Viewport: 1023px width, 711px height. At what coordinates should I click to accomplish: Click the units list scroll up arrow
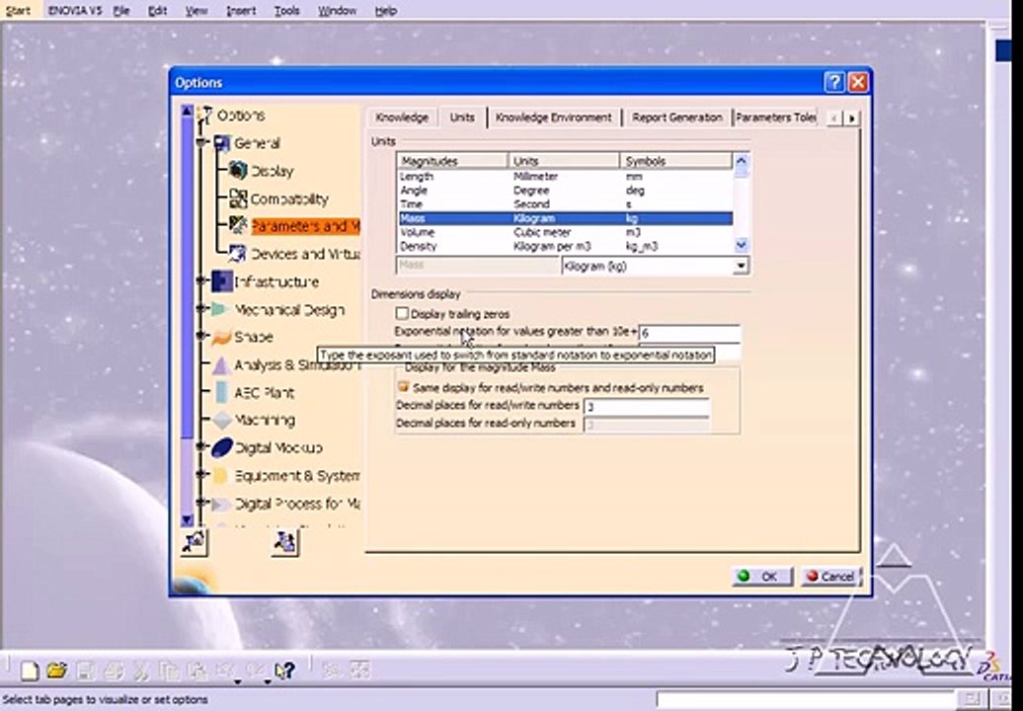[742, 160]
